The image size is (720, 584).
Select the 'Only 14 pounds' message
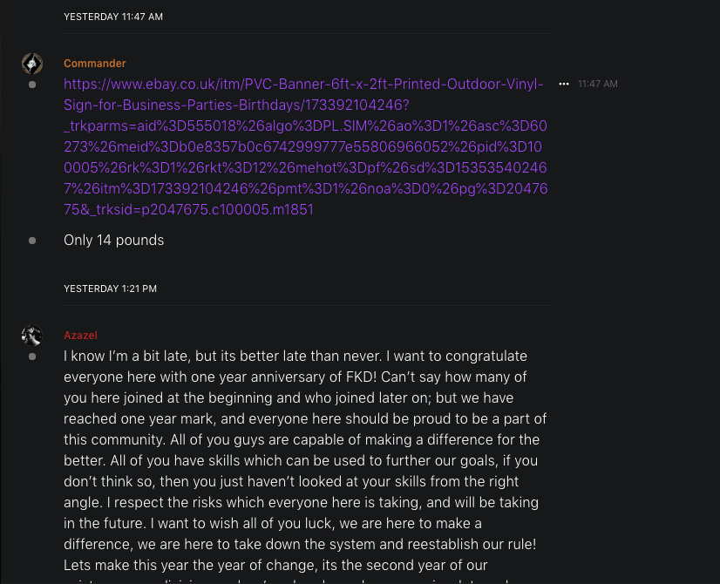(113, 240)
